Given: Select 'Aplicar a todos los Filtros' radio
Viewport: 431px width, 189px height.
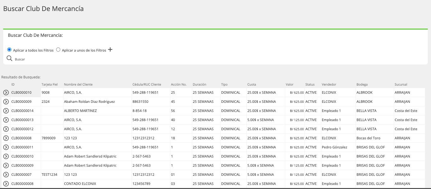Looking at the screenshot, I should point(9,50).
